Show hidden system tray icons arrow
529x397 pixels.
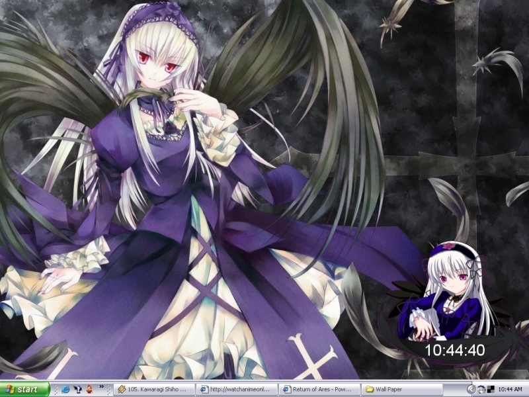[x=471, y=390]
